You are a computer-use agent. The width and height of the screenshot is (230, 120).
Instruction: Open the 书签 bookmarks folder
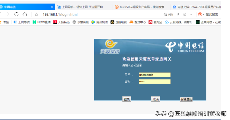pyautogui.click(x=5, y=22)
